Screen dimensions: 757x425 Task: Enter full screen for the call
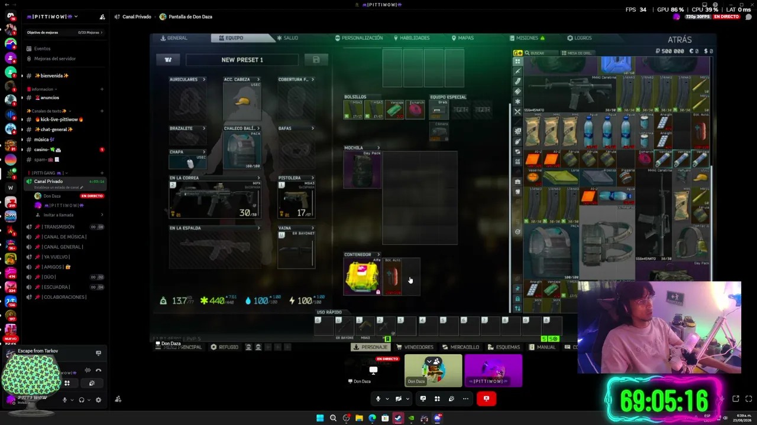(x=749, y=399)
